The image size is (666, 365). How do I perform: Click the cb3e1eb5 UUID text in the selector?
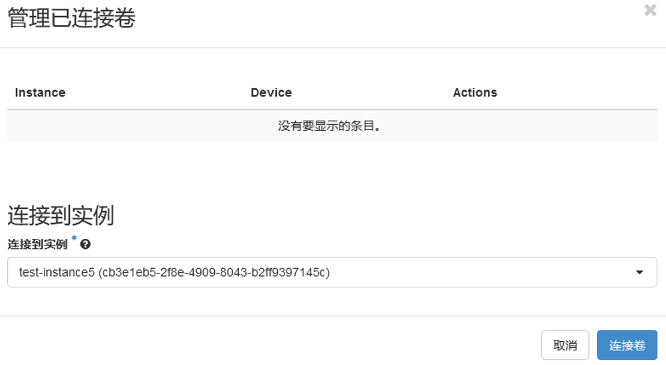214,272
